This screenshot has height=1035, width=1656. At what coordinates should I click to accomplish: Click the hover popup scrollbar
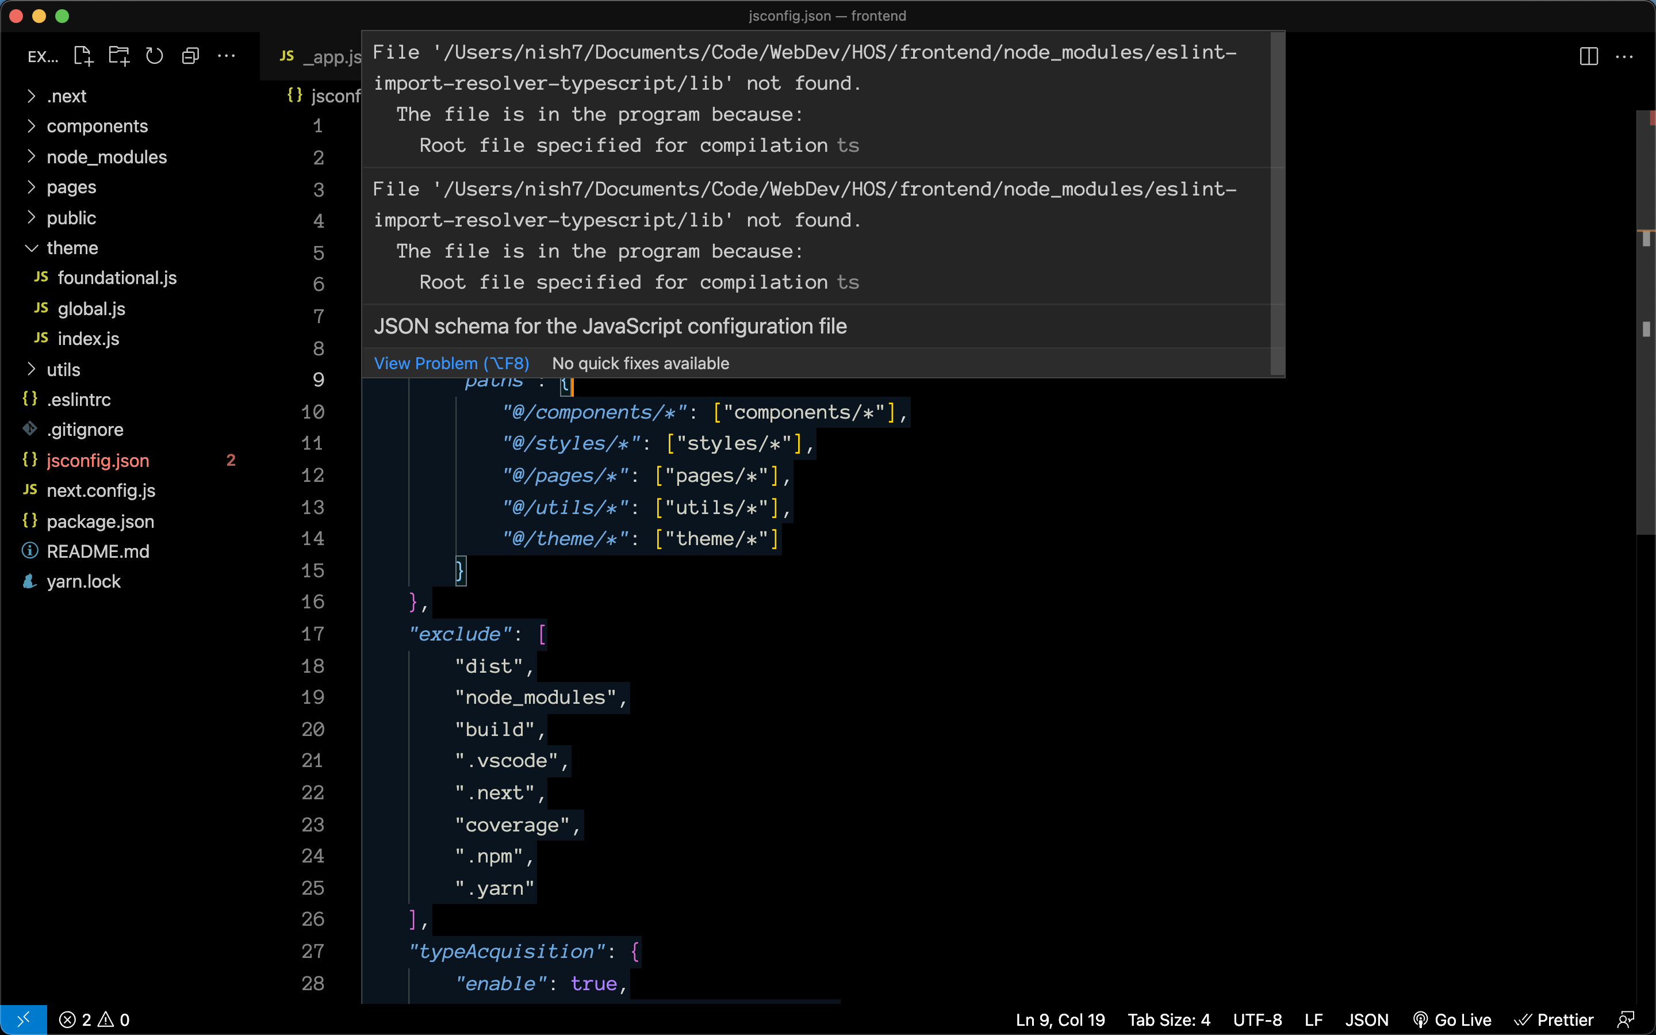[1277, 204]
